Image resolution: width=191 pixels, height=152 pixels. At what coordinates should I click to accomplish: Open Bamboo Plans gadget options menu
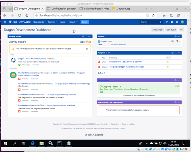pos(179,80)
